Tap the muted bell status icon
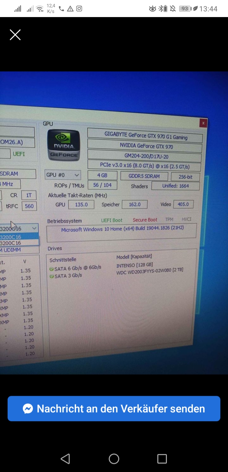This screenshot has height=472, width=228. coord(173,9)
